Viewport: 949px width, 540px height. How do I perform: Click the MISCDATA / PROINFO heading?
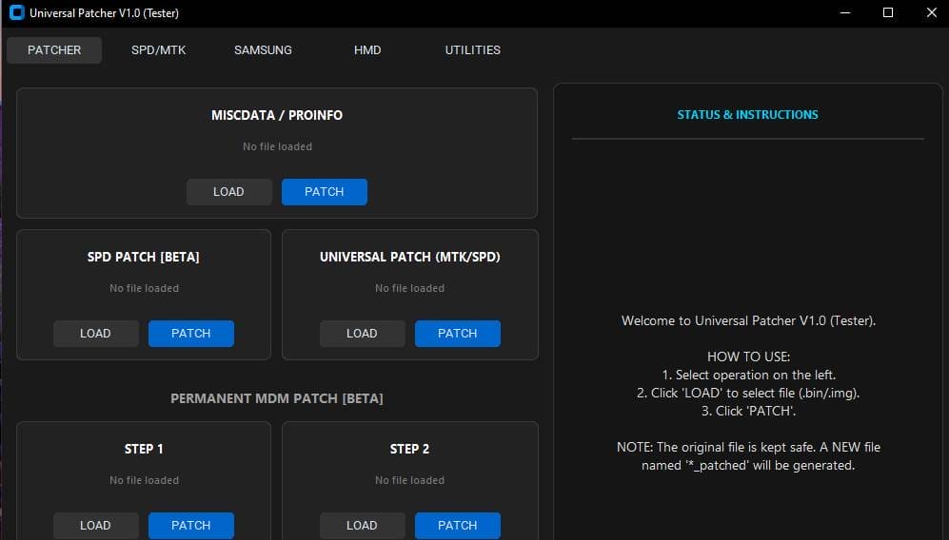point(277,115)
